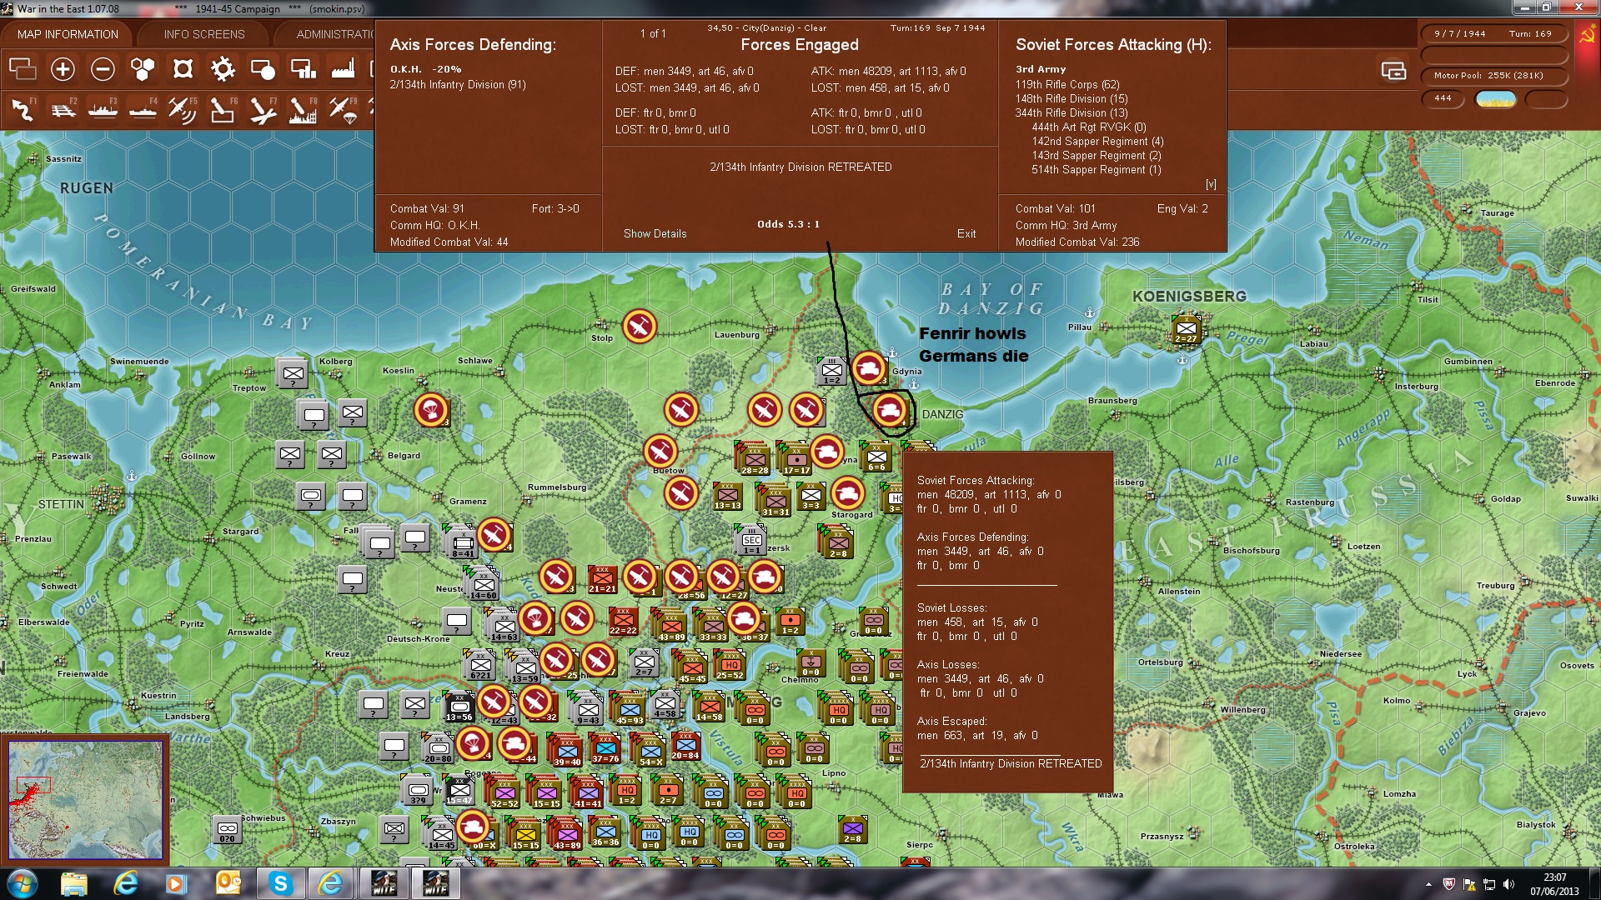1601x900 pixels.
Task: Click the '3rd Army' attacker heading
Action: pyautogui.click(x=1041, y=69)
